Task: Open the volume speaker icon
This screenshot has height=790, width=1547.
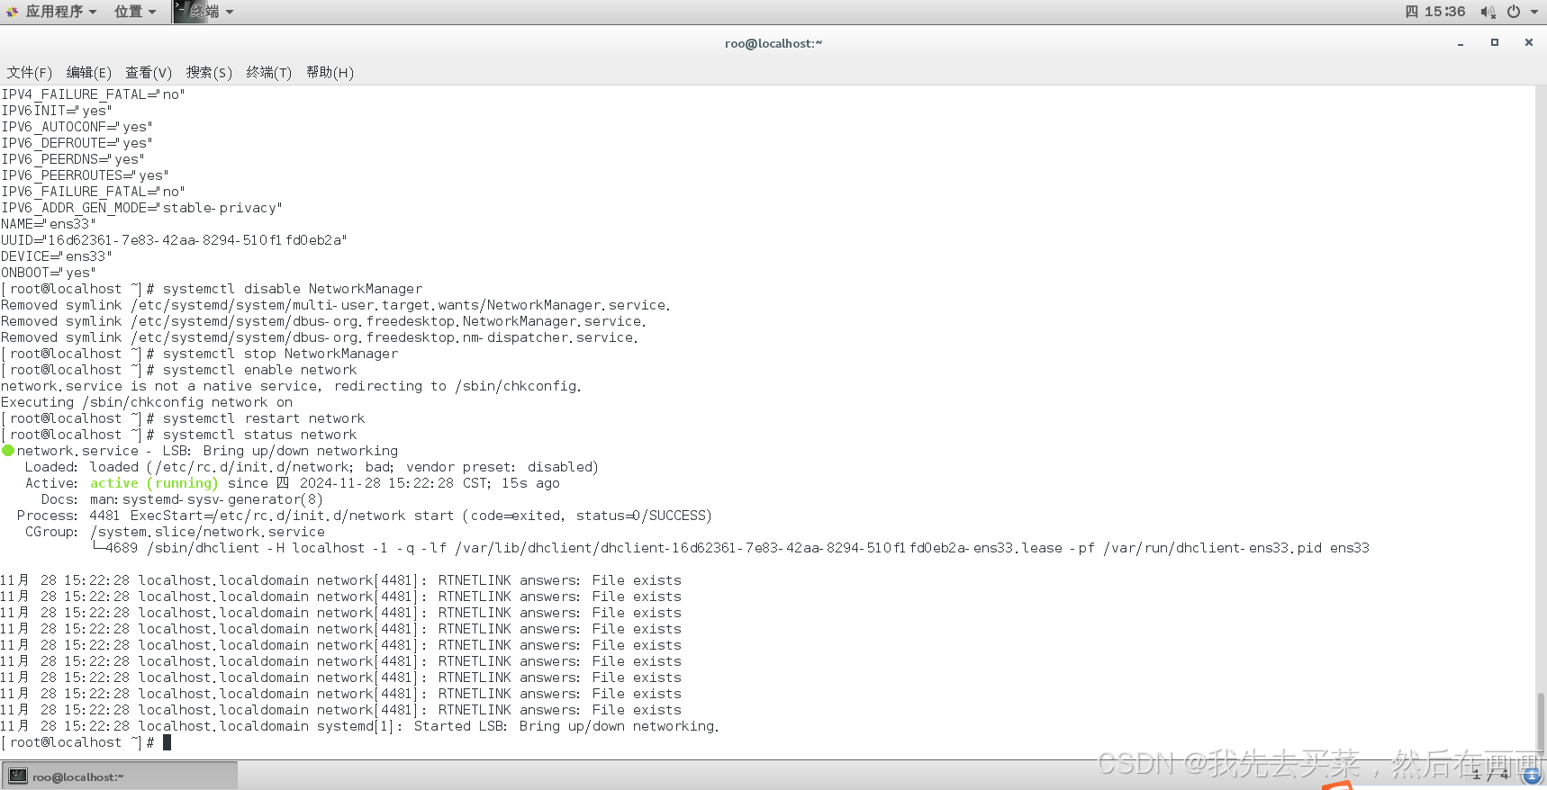Action: pos(1487,12)
